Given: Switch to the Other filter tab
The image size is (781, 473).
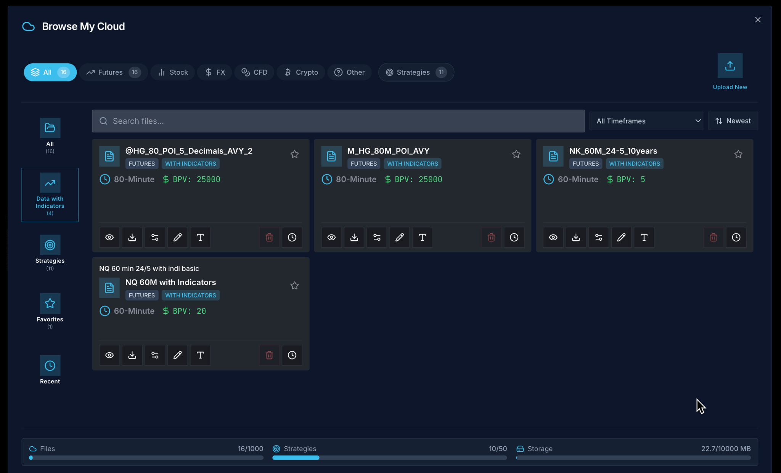Looking at the screenshot, I should click(349, 72).
